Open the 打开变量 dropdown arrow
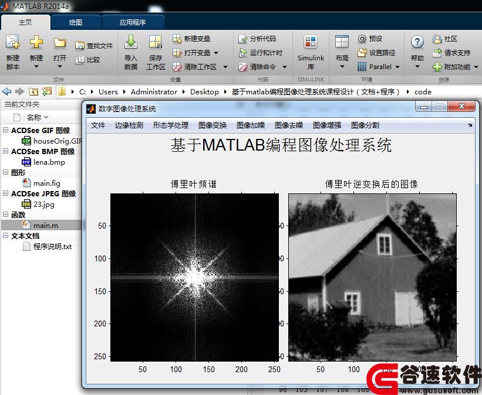Screen dimensions: 482x395 click(x=216, y=53)
